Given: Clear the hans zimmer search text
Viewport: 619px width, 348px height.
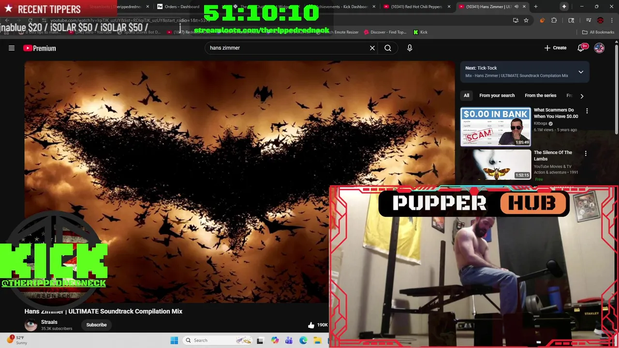Looking at the screenshot, I should pyautogui.click(x=372, y=48).
